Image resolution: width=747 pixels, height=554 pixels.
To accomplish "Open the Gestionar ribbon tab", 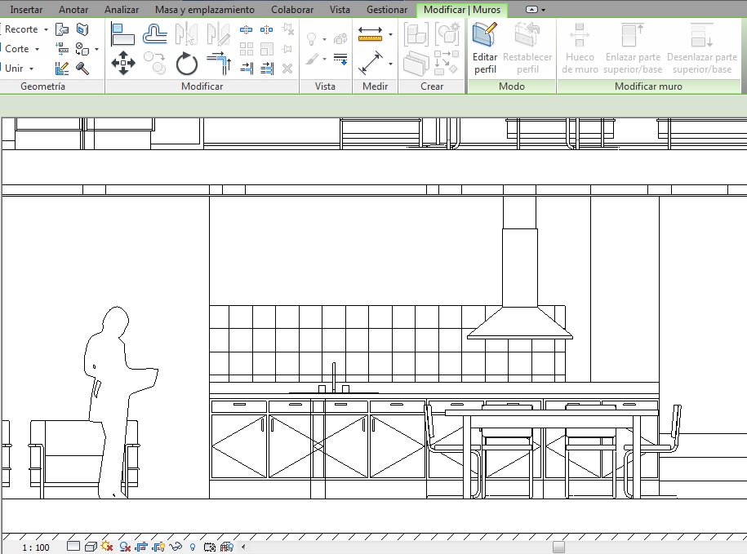I will [387, 10].
